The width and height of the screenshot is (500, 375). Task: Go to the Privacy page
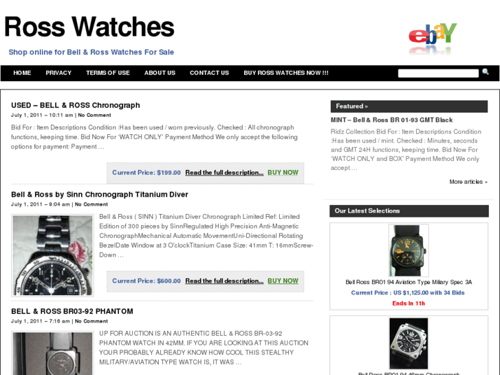[58, 73]
